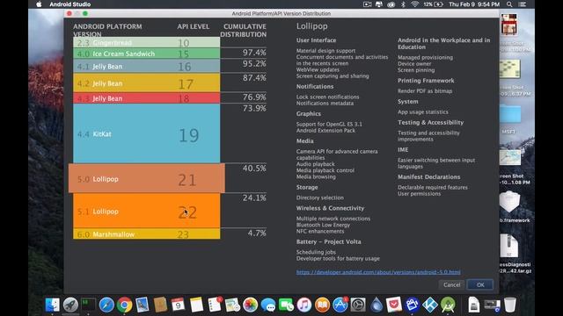The height and width of the screenshot is (316, 563).
Task: Click the 97.4% cumulative distribution value
Action: click(254, 53)
